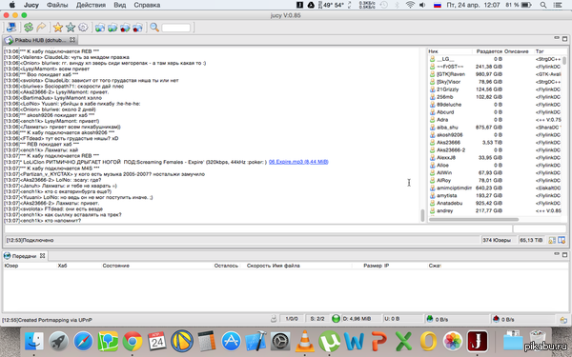Click the user list vertical scrollbar
The height and width of the screenshot is (357, 572).
[x=564, y=61]
